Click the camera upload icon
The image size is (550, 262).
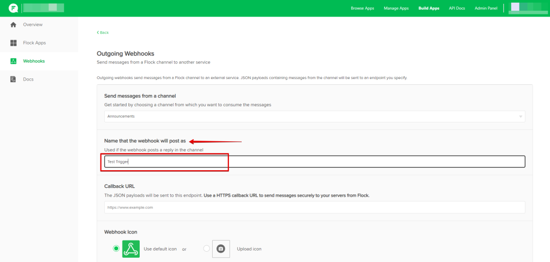pos(221,249)
